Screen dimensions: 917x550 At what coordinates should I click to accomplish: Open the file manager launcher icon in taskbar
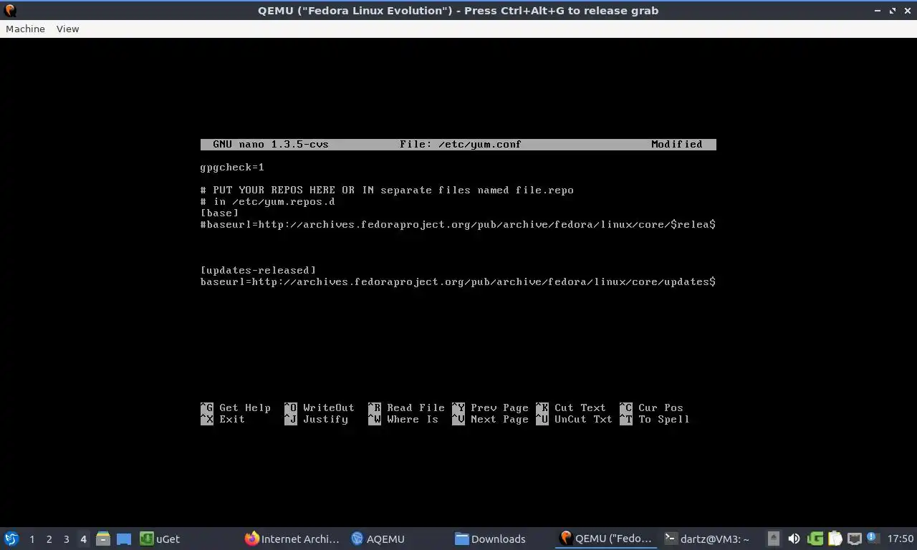point(103,539)
